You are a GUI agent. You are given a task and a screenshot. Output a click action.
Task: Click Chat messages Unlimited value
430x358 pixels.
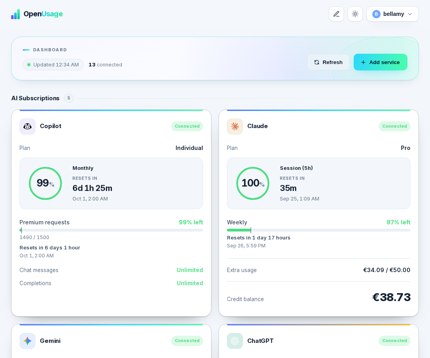click(x=190, y=270)
